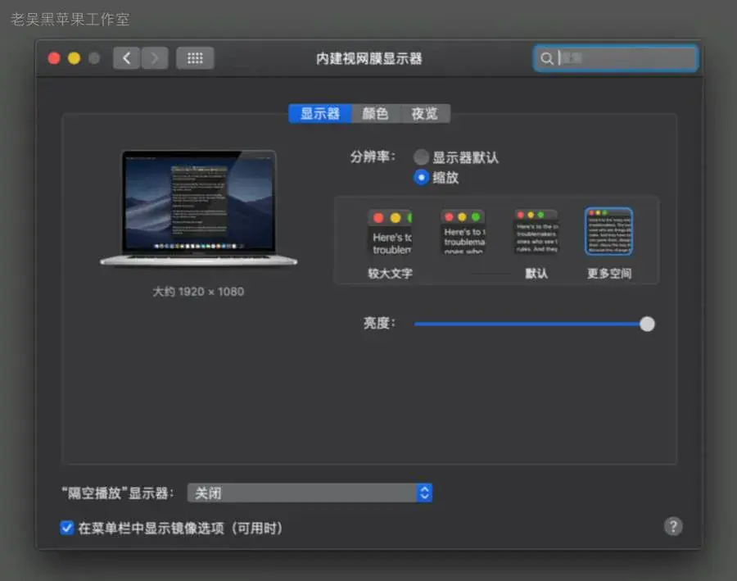737x581 pixels.
Task: Choose the 较大文字 scaling thumbnail
Action: [390, 233]
